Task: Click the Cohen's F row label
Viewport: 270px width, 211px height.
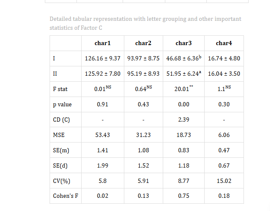Action: click(66, 196)
